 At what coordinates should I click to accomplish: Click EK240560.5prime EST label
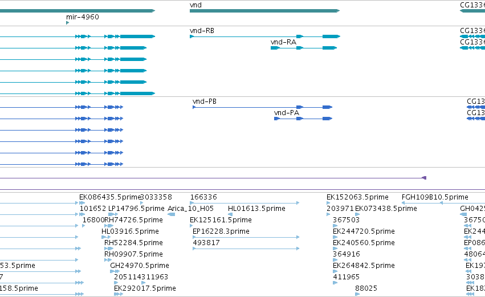[364, 243]
